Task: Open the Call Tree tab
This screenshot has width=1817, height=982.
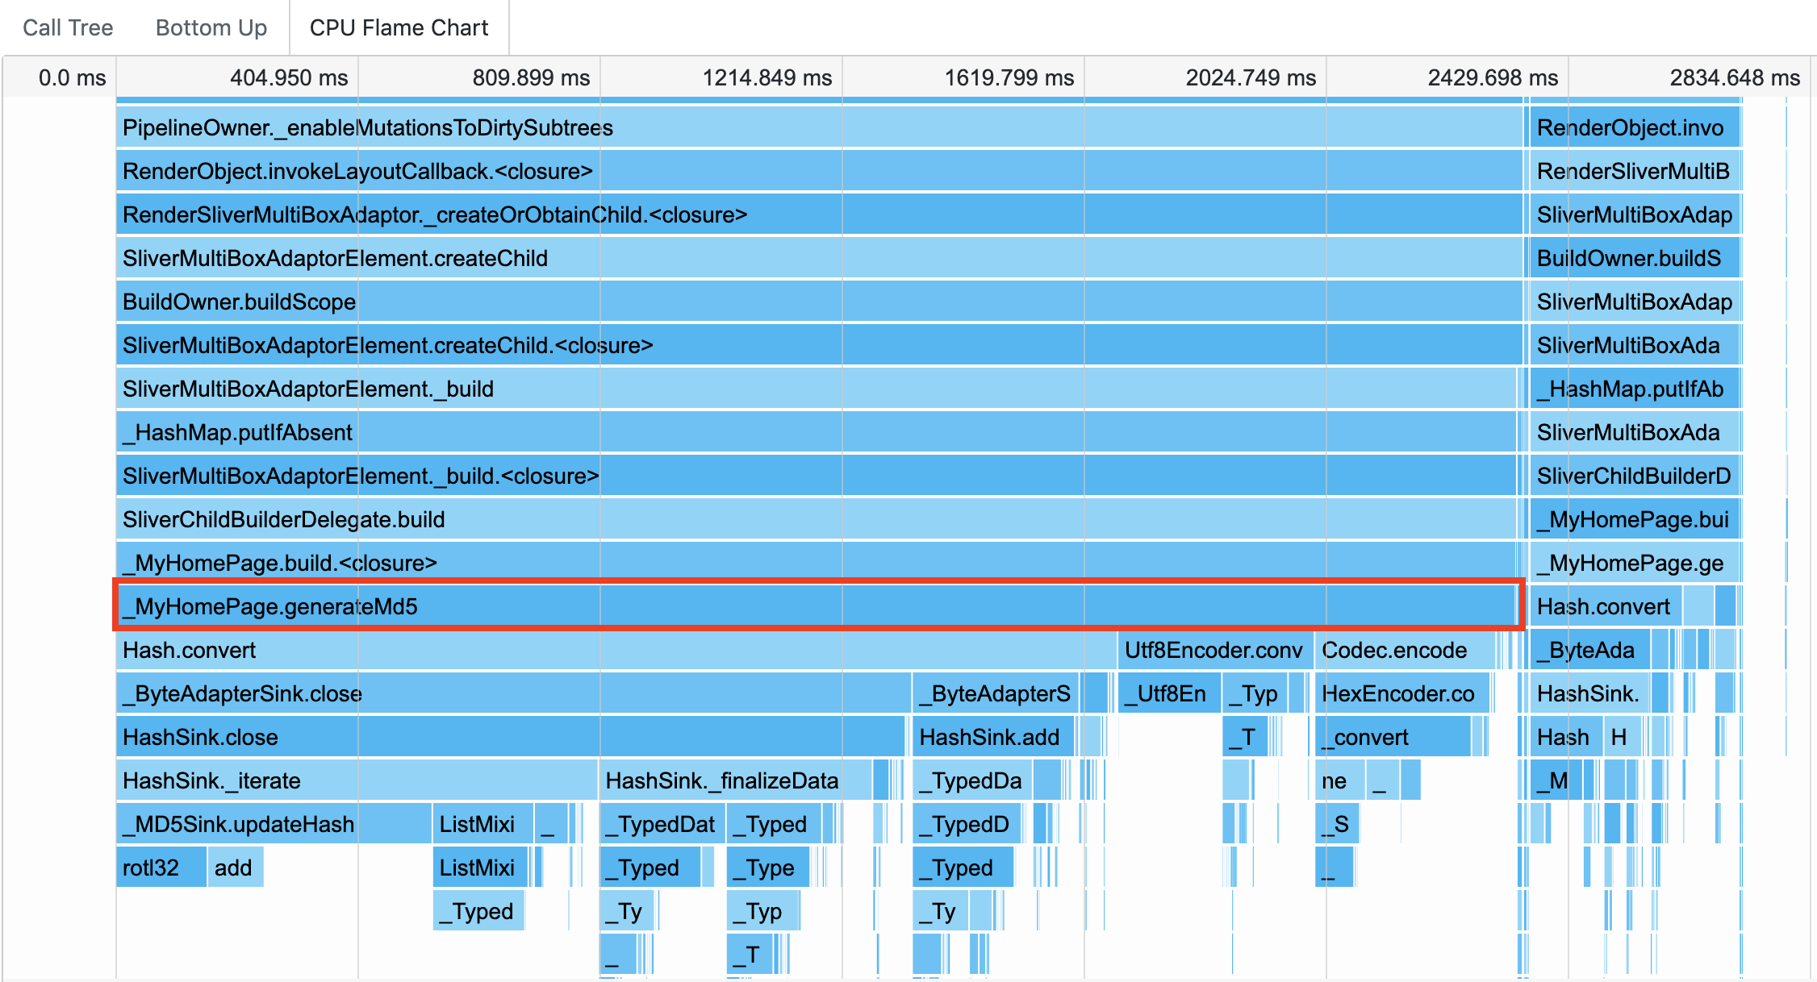Action: click(x=68, y=27)
